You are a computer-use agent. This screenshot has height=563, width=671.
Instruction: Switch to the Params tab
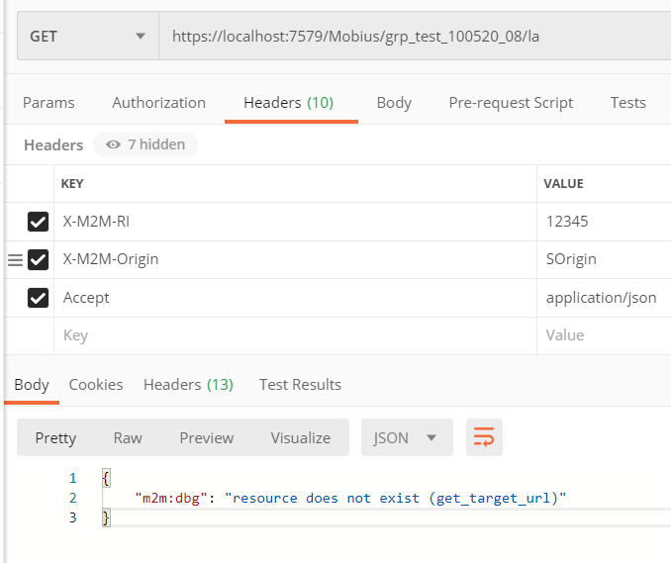pyautogui.click(x=48, y=103)
